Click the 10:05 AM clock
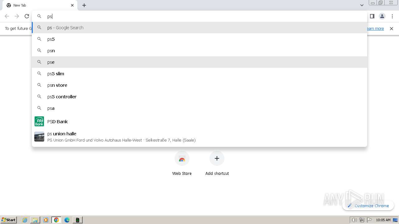Viewport: 399px width, 224px height. click(383, 220)
